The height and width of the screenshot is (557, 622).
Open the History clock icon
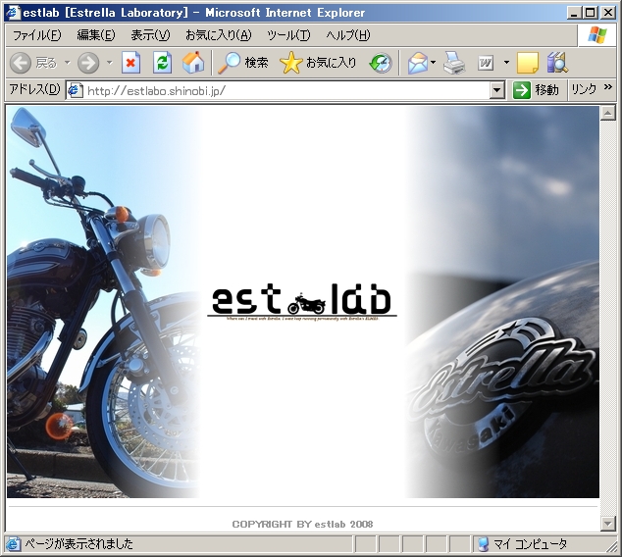(x=381, y=63)
